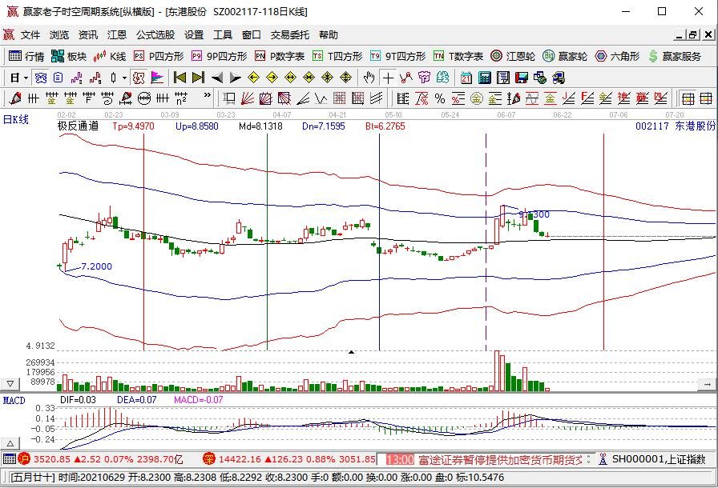Open the 公式选股 menu
Screen dimensions: 718x488
click(155, 34)
